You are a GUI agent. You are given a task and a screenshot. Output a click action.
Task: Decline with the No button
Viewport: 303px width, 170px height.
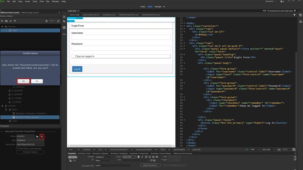point(37,81)
